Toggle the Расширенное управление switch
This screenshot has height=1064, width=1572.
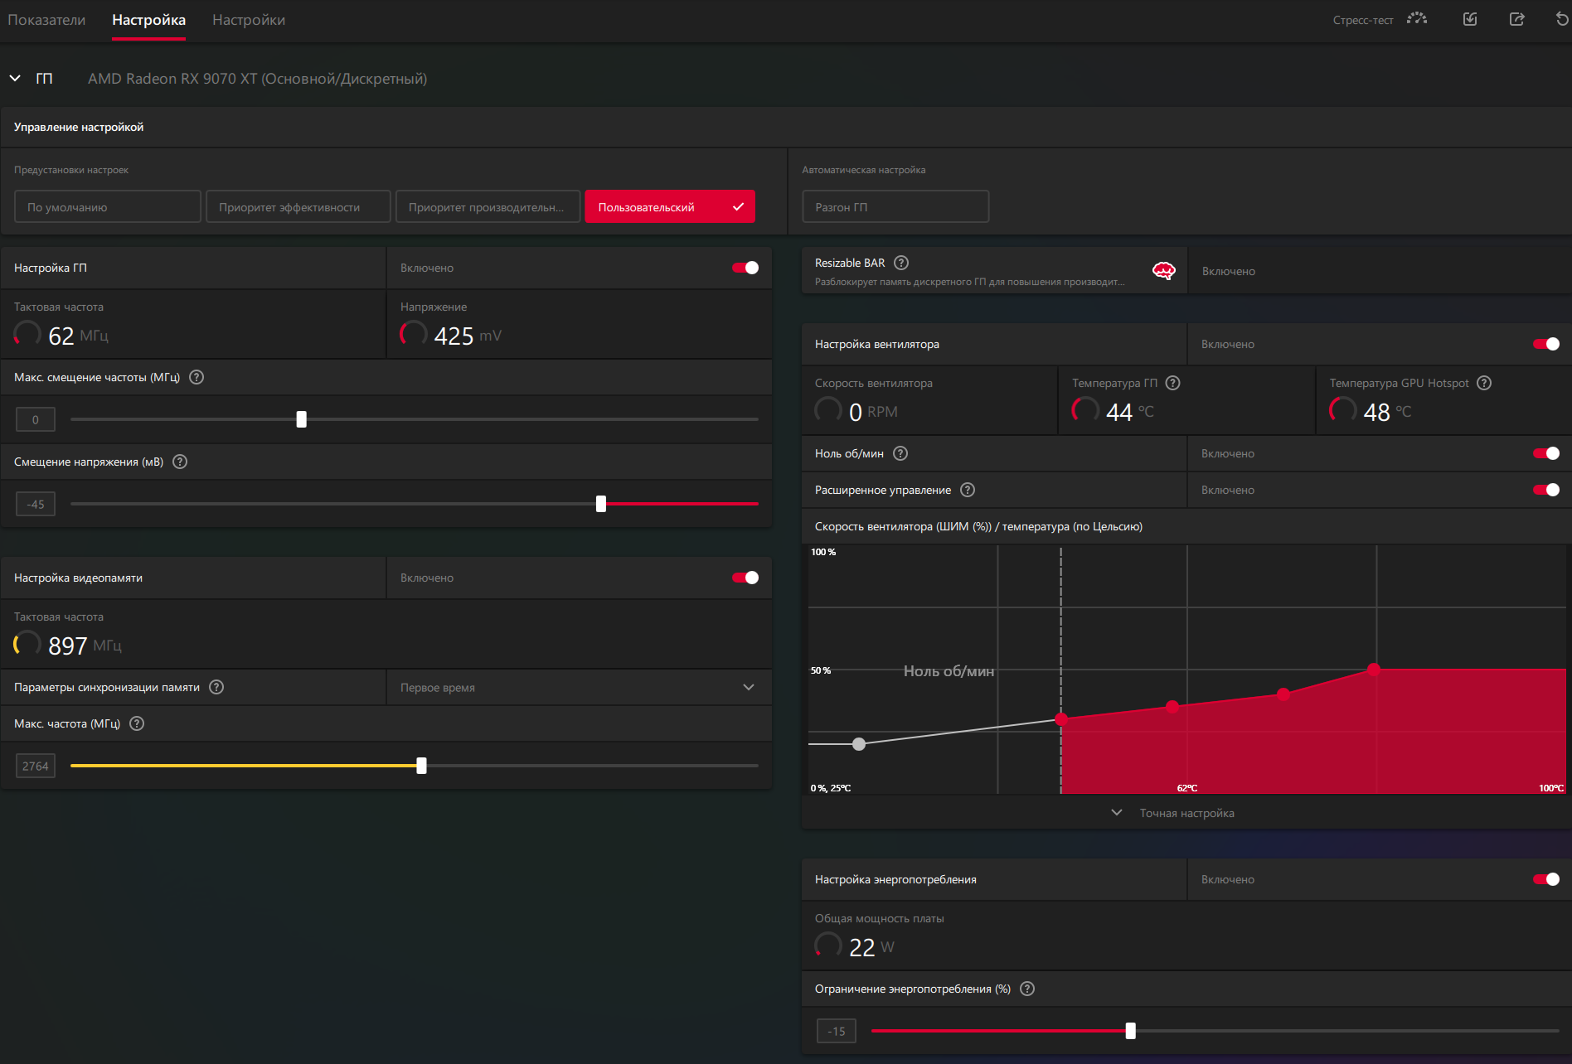pyautogui.click(x=1546, y=490)
